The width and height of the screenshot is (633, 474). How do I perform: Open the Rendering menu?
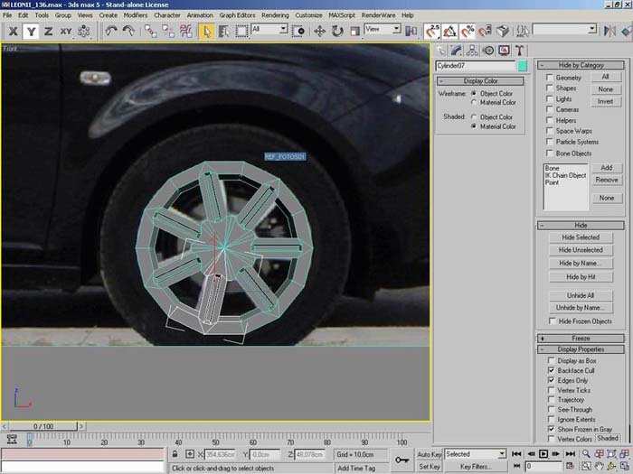tap(274, 15)
